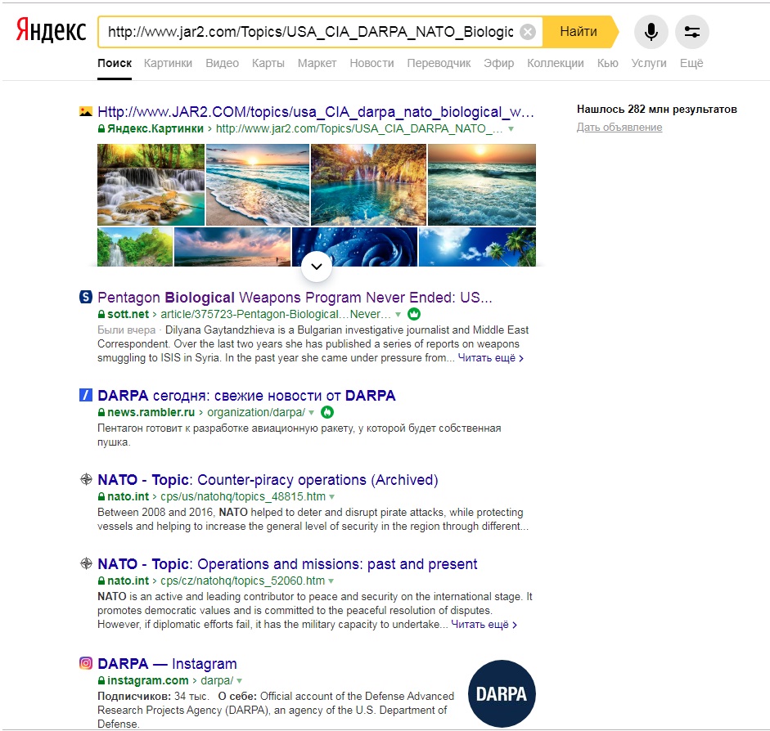Click the instagram.com domain link
Image resolution: width=770 pixels, height=731 pixels.
click(x=148, y=680)
